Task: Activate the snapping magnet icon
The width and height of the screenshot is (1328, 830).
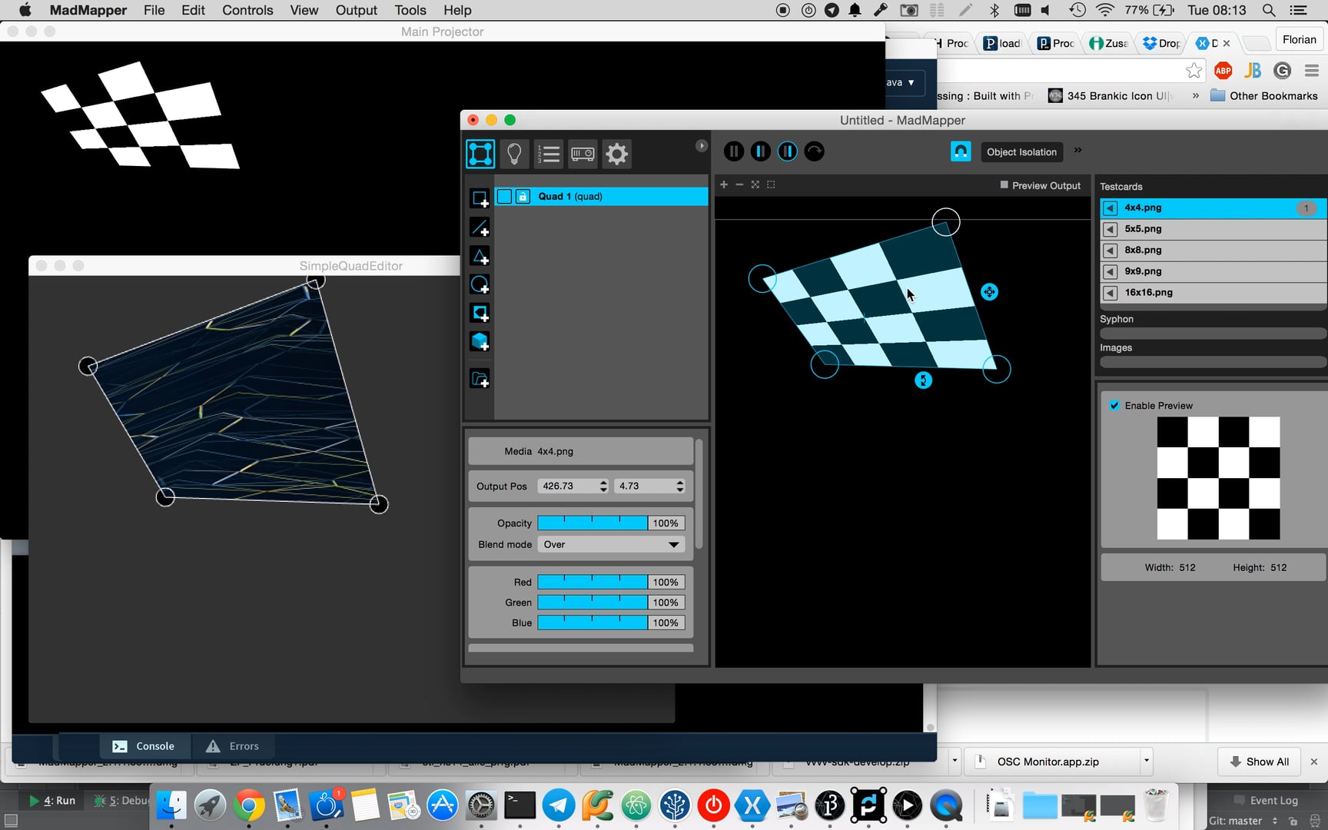Action: point(961,151)
